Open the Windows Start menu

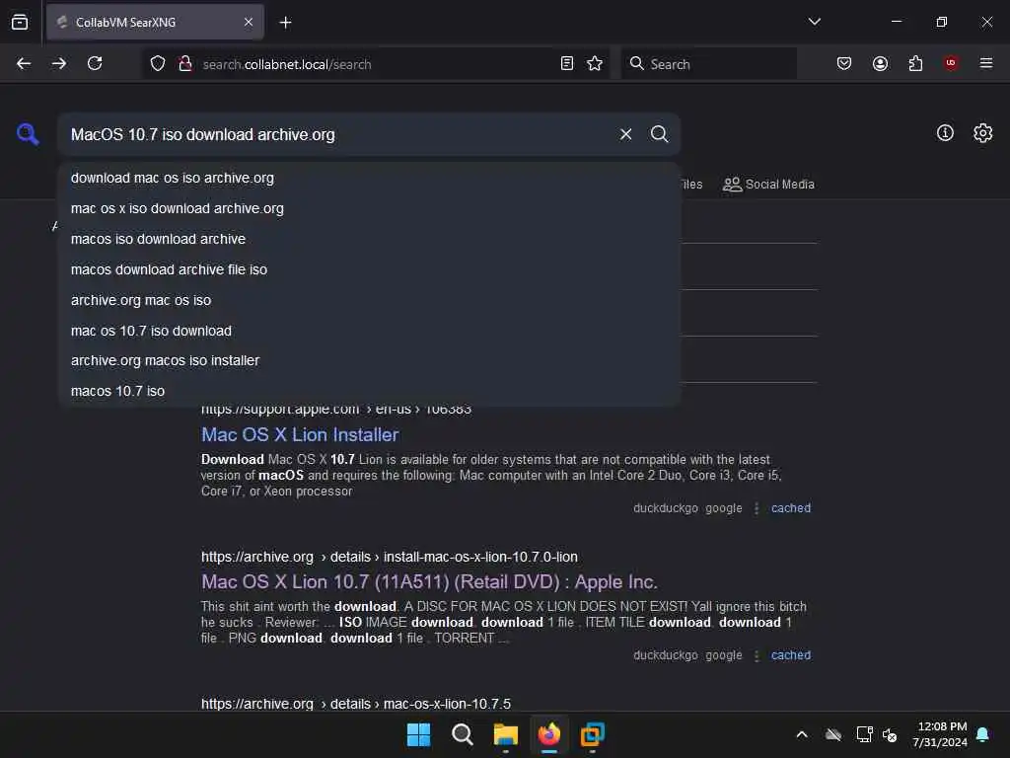tap(418, 734)
